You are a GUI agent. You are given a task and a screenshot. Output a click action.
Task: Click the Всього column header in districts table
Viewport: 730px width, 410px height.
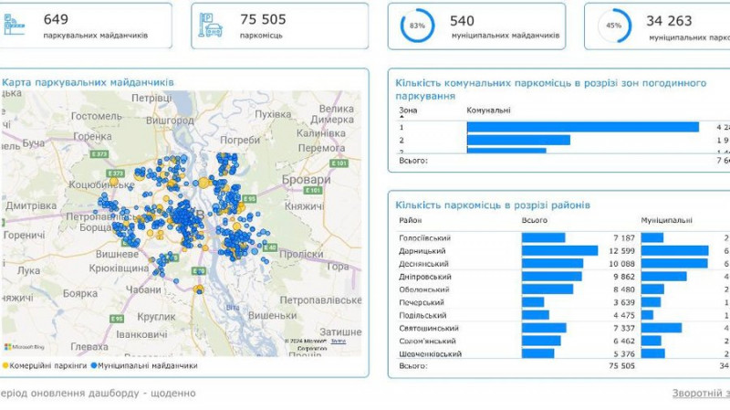[535, 220]
